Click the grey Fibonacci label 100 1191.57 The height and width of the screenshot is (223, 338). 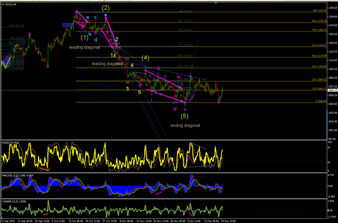click(186, 11)
